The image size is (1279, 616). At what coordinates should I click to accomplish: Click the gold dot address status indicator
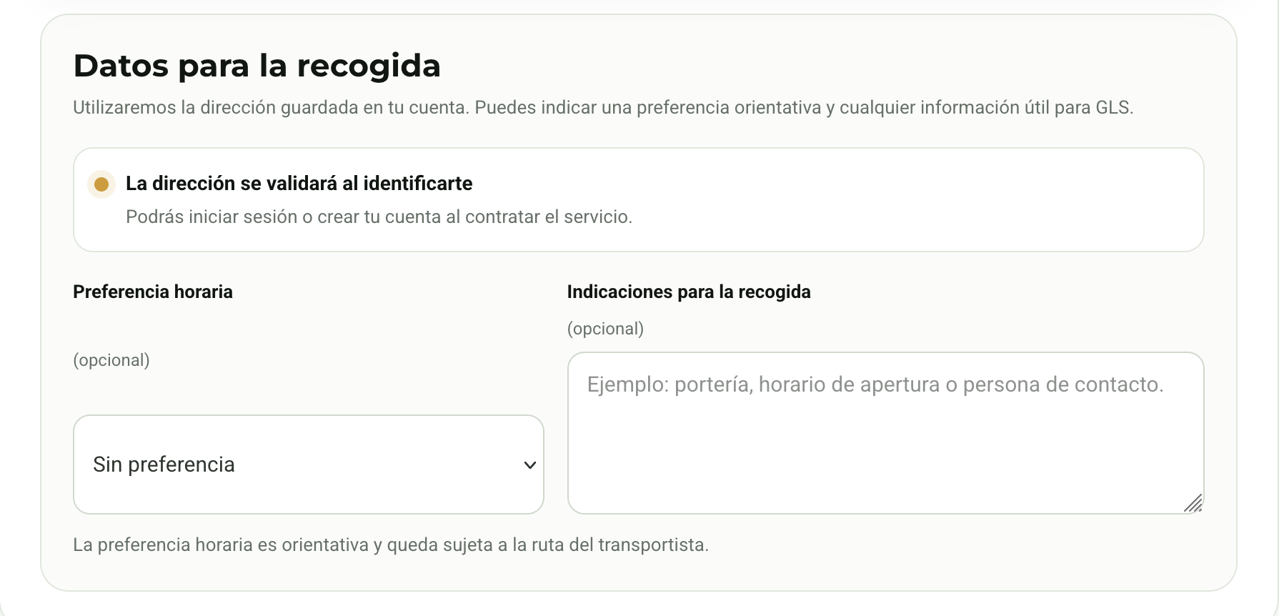tap(101, 184)
